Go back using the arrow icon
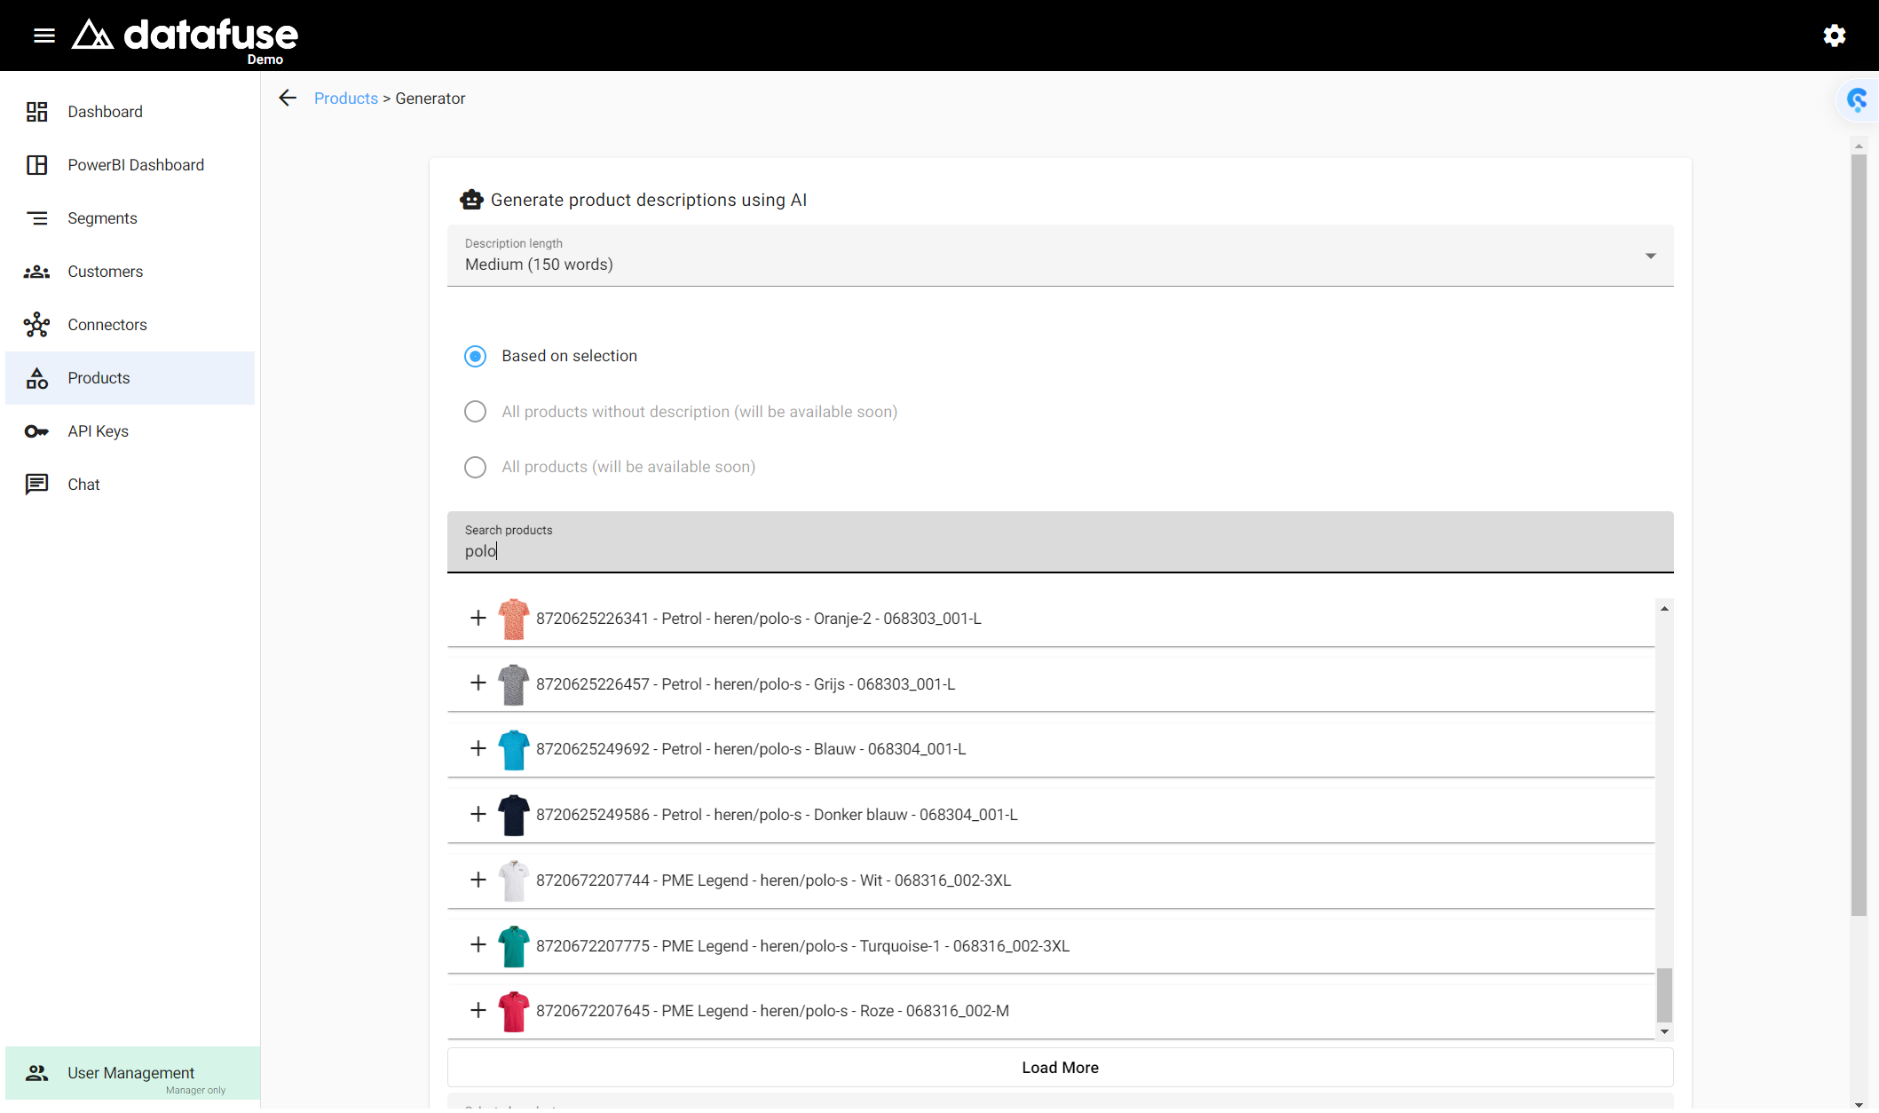The image size is (1879, 1113). tap(288, 98)
